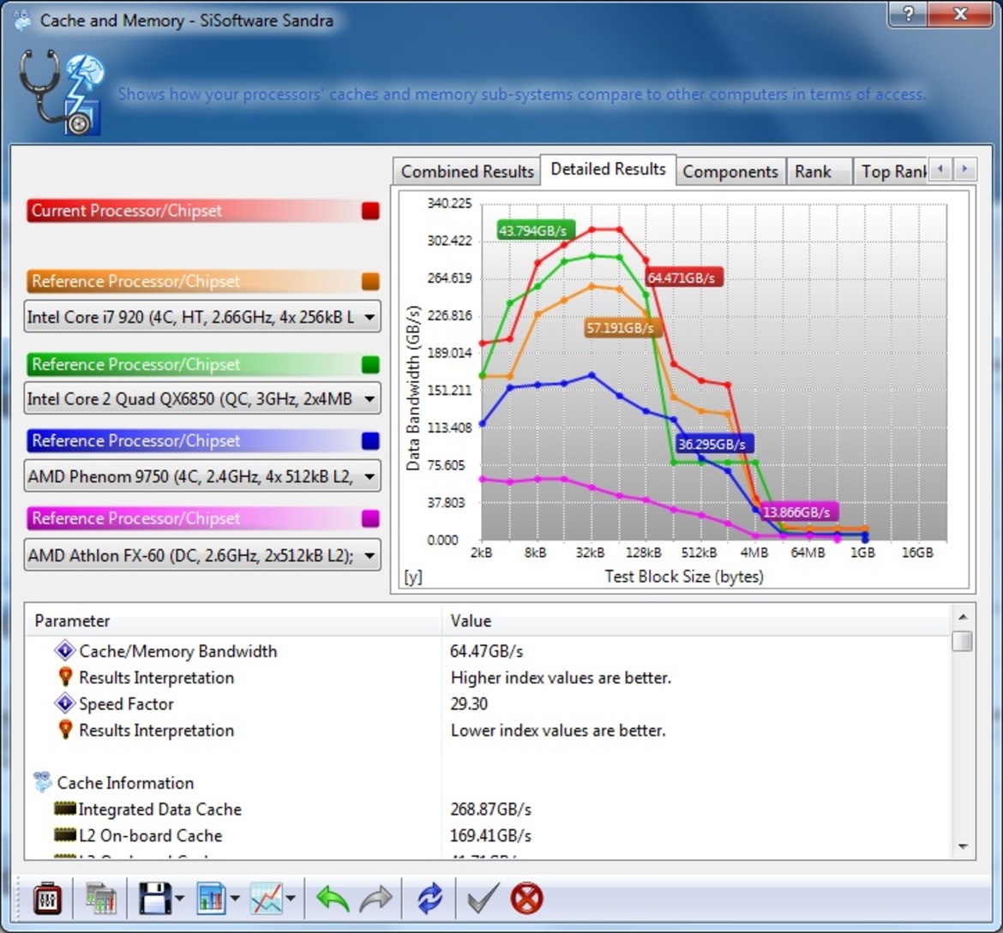The image size is (1003, 933).
Task: Select the Cache/Memory Bandwidth row
Action: [x=488, y=651]
